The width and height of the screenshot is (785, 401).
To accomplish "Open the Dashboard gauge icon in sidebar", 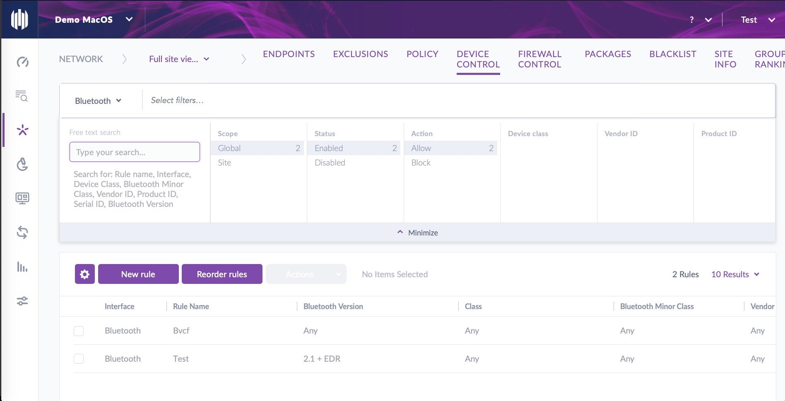I will click(x=22, y=62).
